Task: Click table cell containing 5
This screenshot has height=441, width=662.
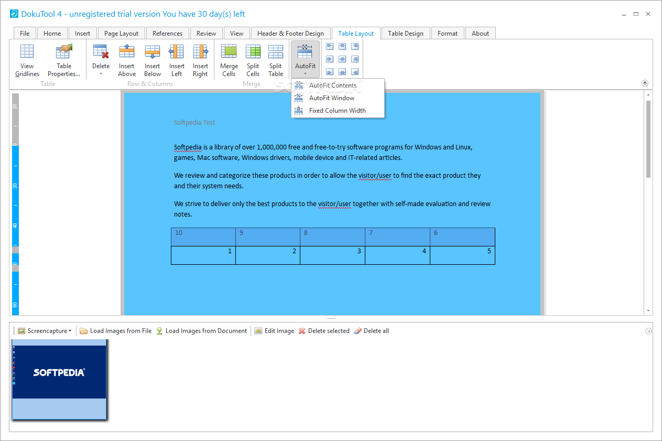Action: (462, 255)
